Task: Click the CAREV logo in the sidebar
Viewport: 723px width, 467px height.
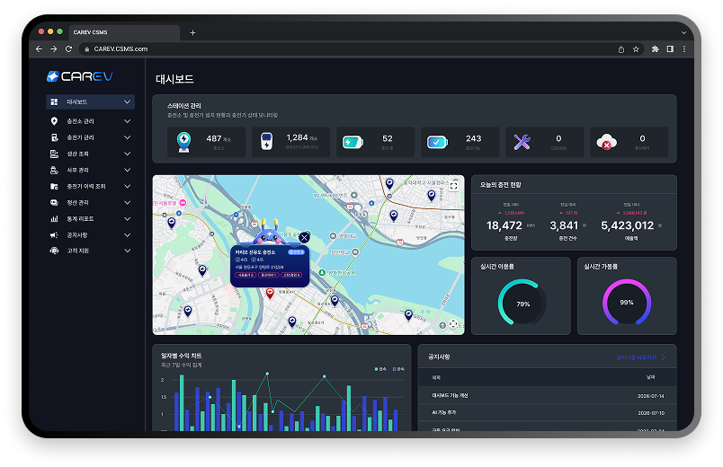Action: tap(80, 76)
